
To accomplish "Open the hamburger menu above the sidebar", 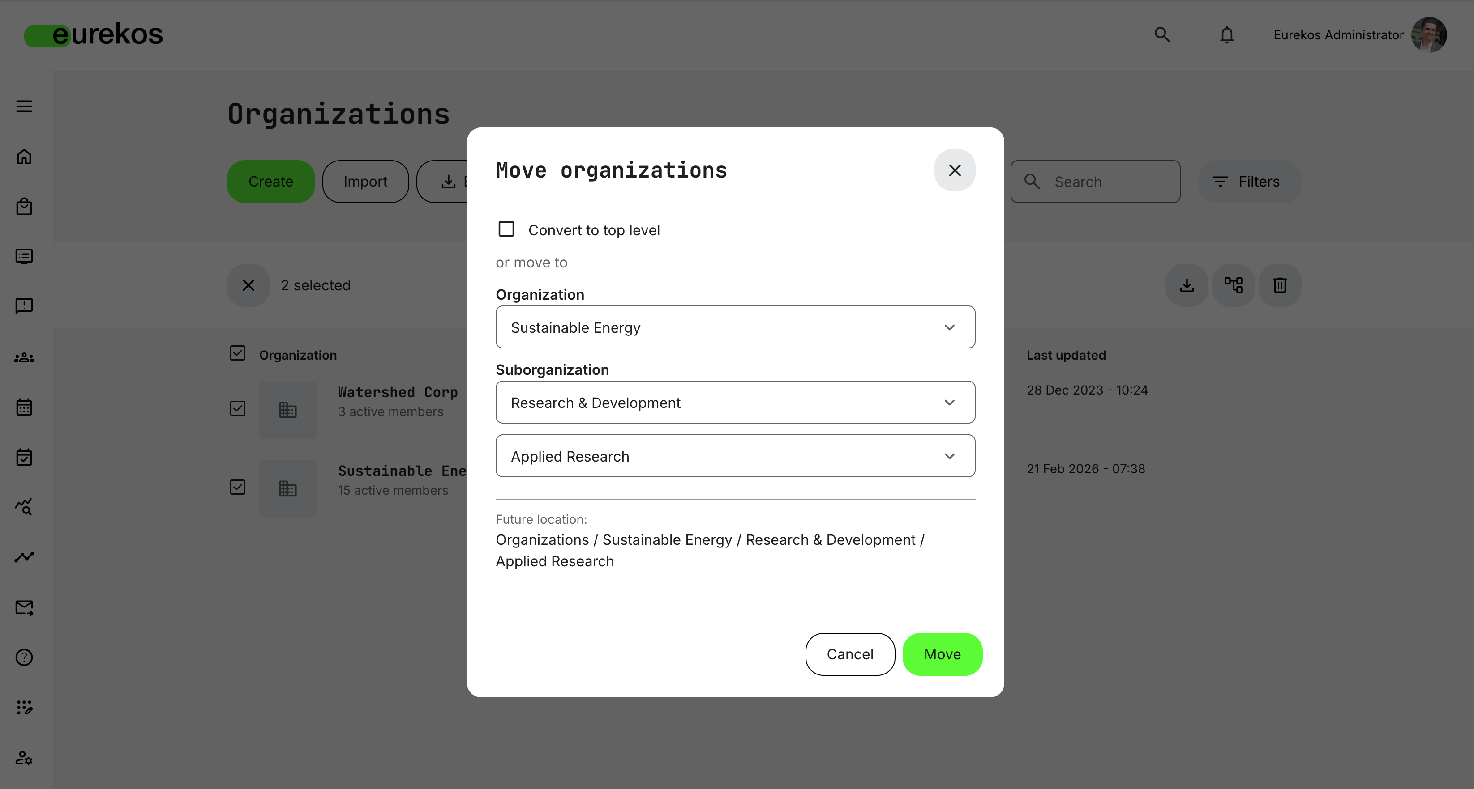I will click(x=24, y=106).
